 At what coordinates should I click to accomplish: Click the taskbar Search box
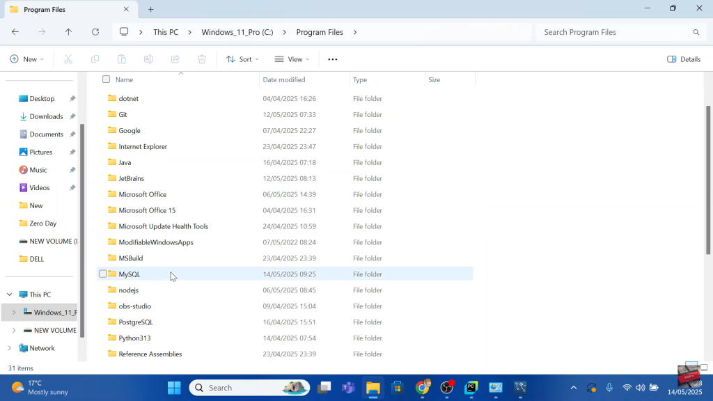249,388
